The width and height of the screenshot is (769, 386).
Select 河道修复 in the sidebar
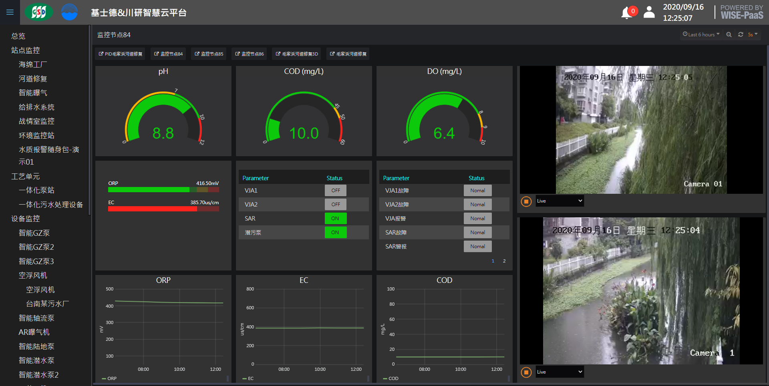[x=33, y=79]
